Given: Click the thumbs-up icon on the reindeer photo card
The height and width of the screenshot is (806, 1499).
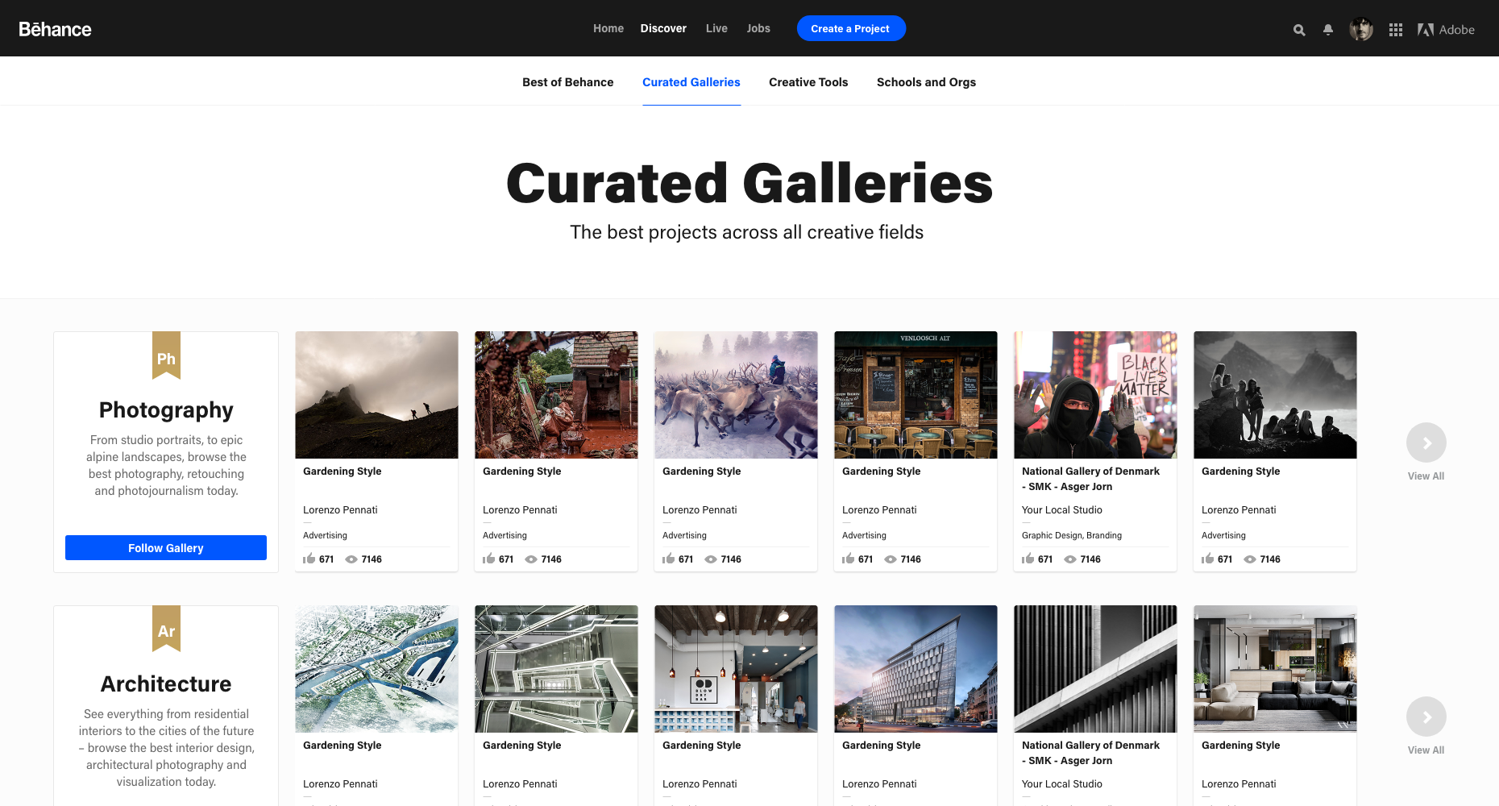Looking at the screenshot, I should [668, 559].
